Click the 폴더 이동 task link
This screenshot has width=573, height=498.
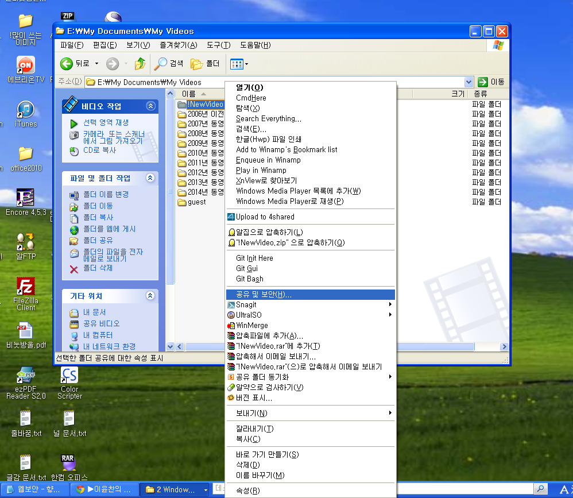[x=98, y=206]
